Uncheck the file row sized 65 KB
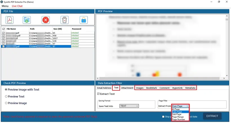This screenshot has width=231, height=123. click(4, 33)
